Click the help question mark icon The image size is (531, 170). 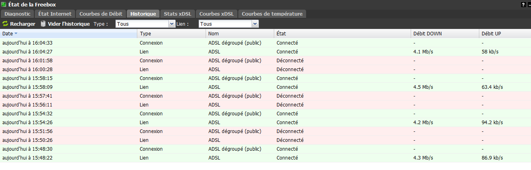pyautogui.click(x=523, y=4)
